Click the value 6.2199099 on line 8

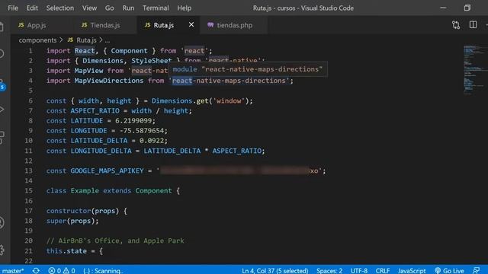[x=133, y=121]
